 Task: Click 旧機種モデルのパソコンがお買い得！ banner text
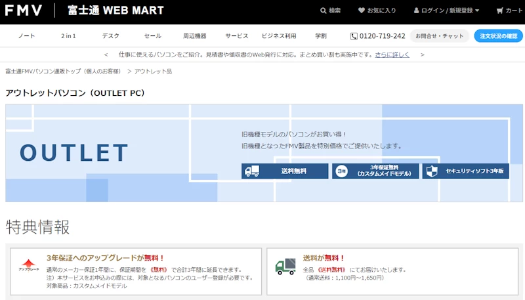[294, 135]
